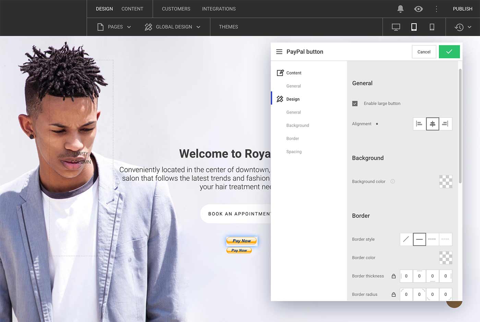480x322 pixels.
Task: Click the Publish button
Action: tap(463, 9)
